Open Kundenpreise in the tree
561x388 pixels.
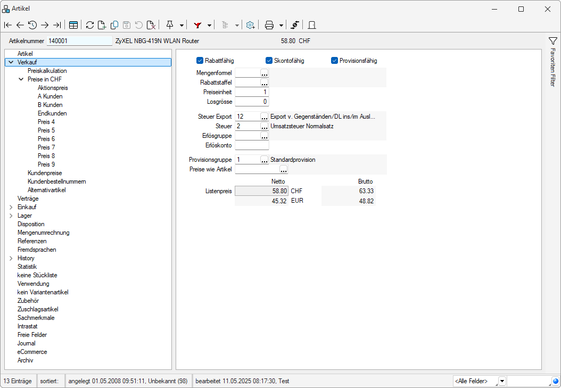tap(45, 173)
